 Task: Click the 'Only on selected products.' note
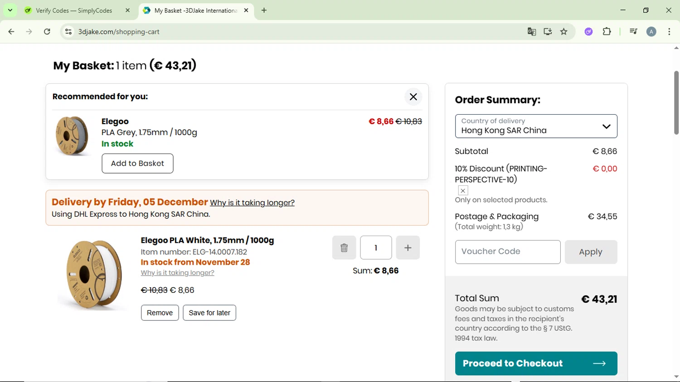tap(501, 200)
